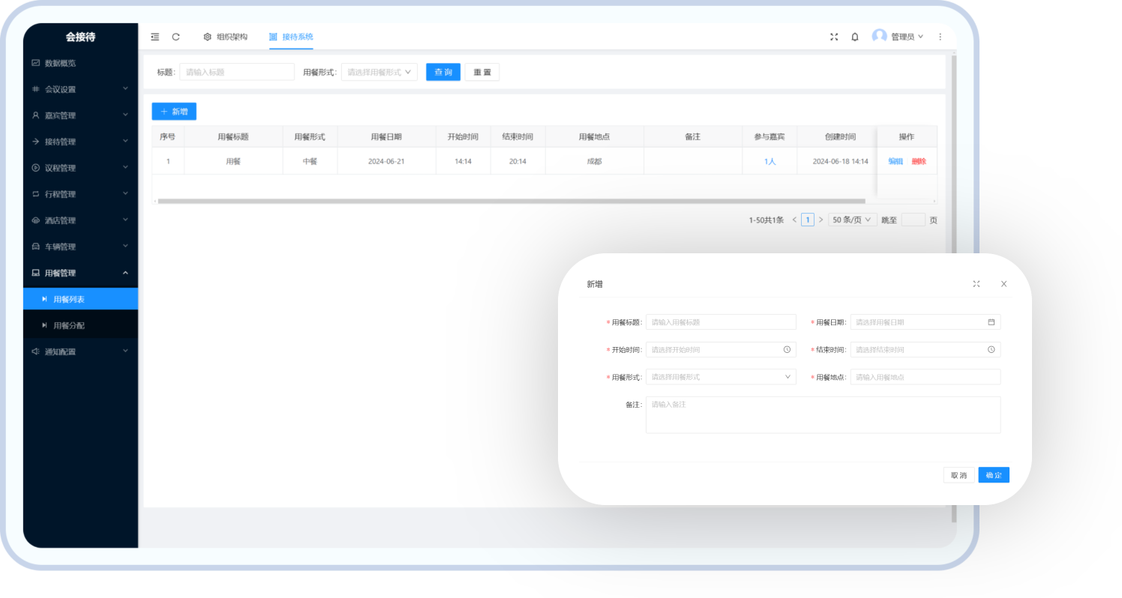Click the sidebar collapse icon in header

tap(154, 37)
